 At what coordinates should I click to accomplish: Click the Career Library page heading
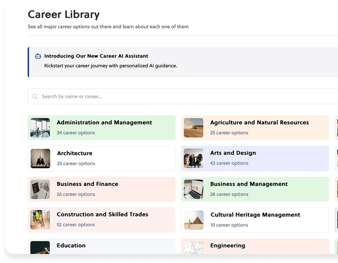(x=63, y=14)
